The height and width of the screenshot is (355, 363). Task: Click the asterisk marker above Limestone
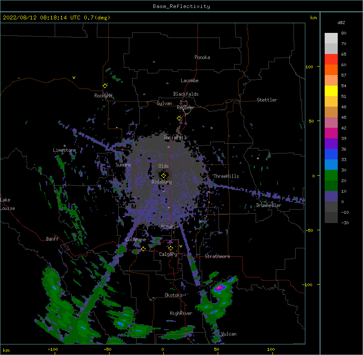click(x=64, y=146)
